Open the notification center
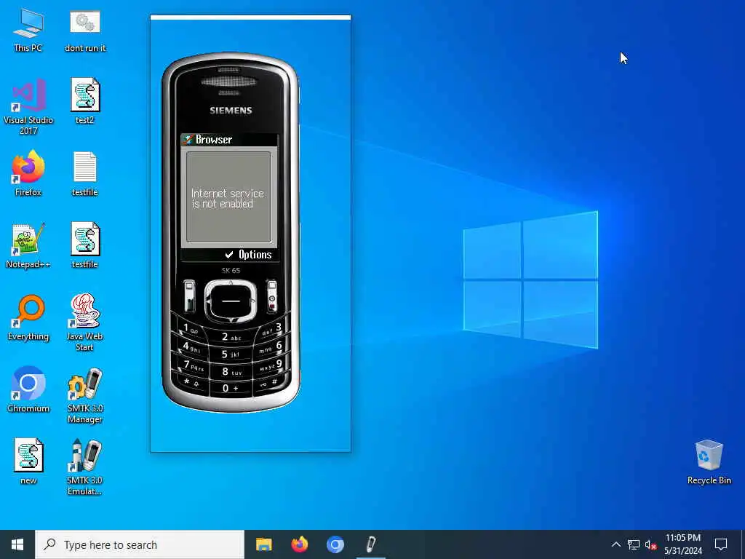 tap(721, 544)
